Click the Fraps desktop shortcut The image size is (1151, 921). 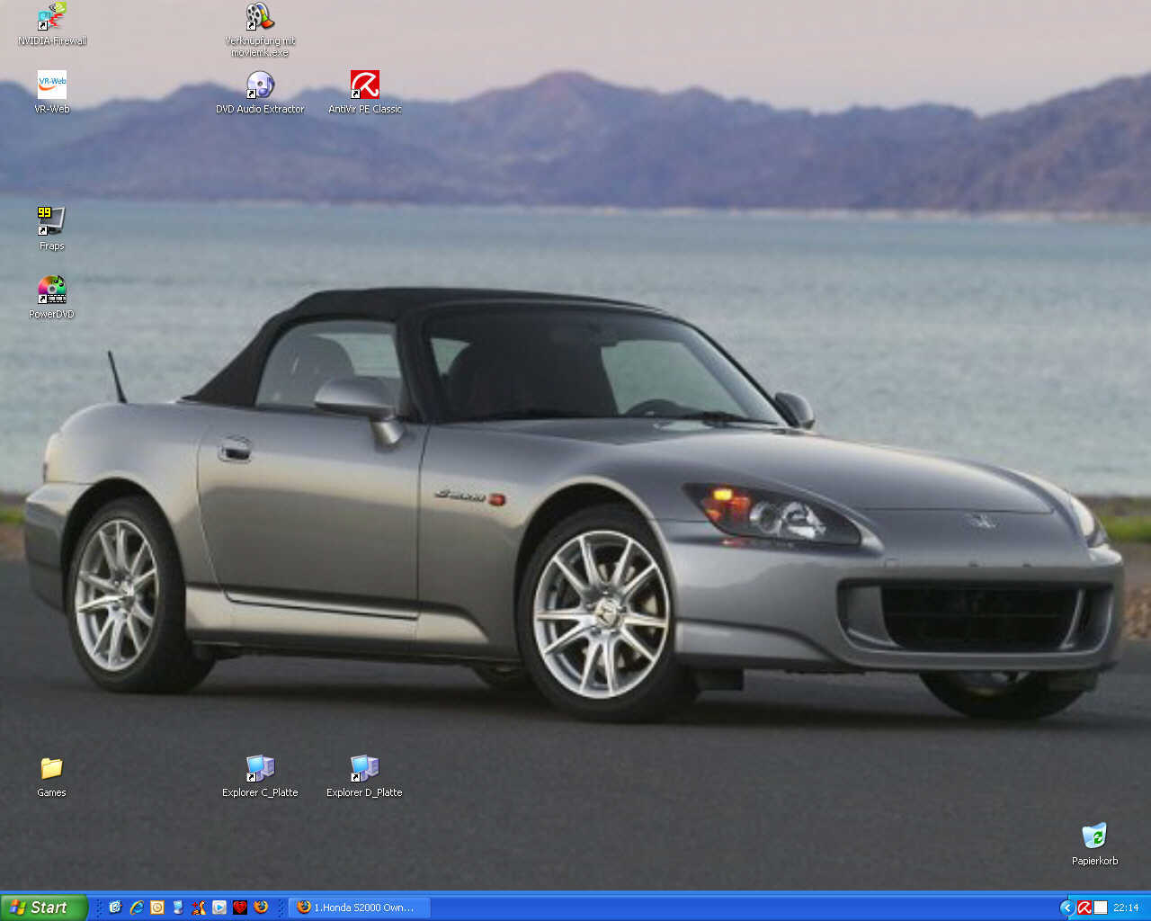click(x=51, y=221)
